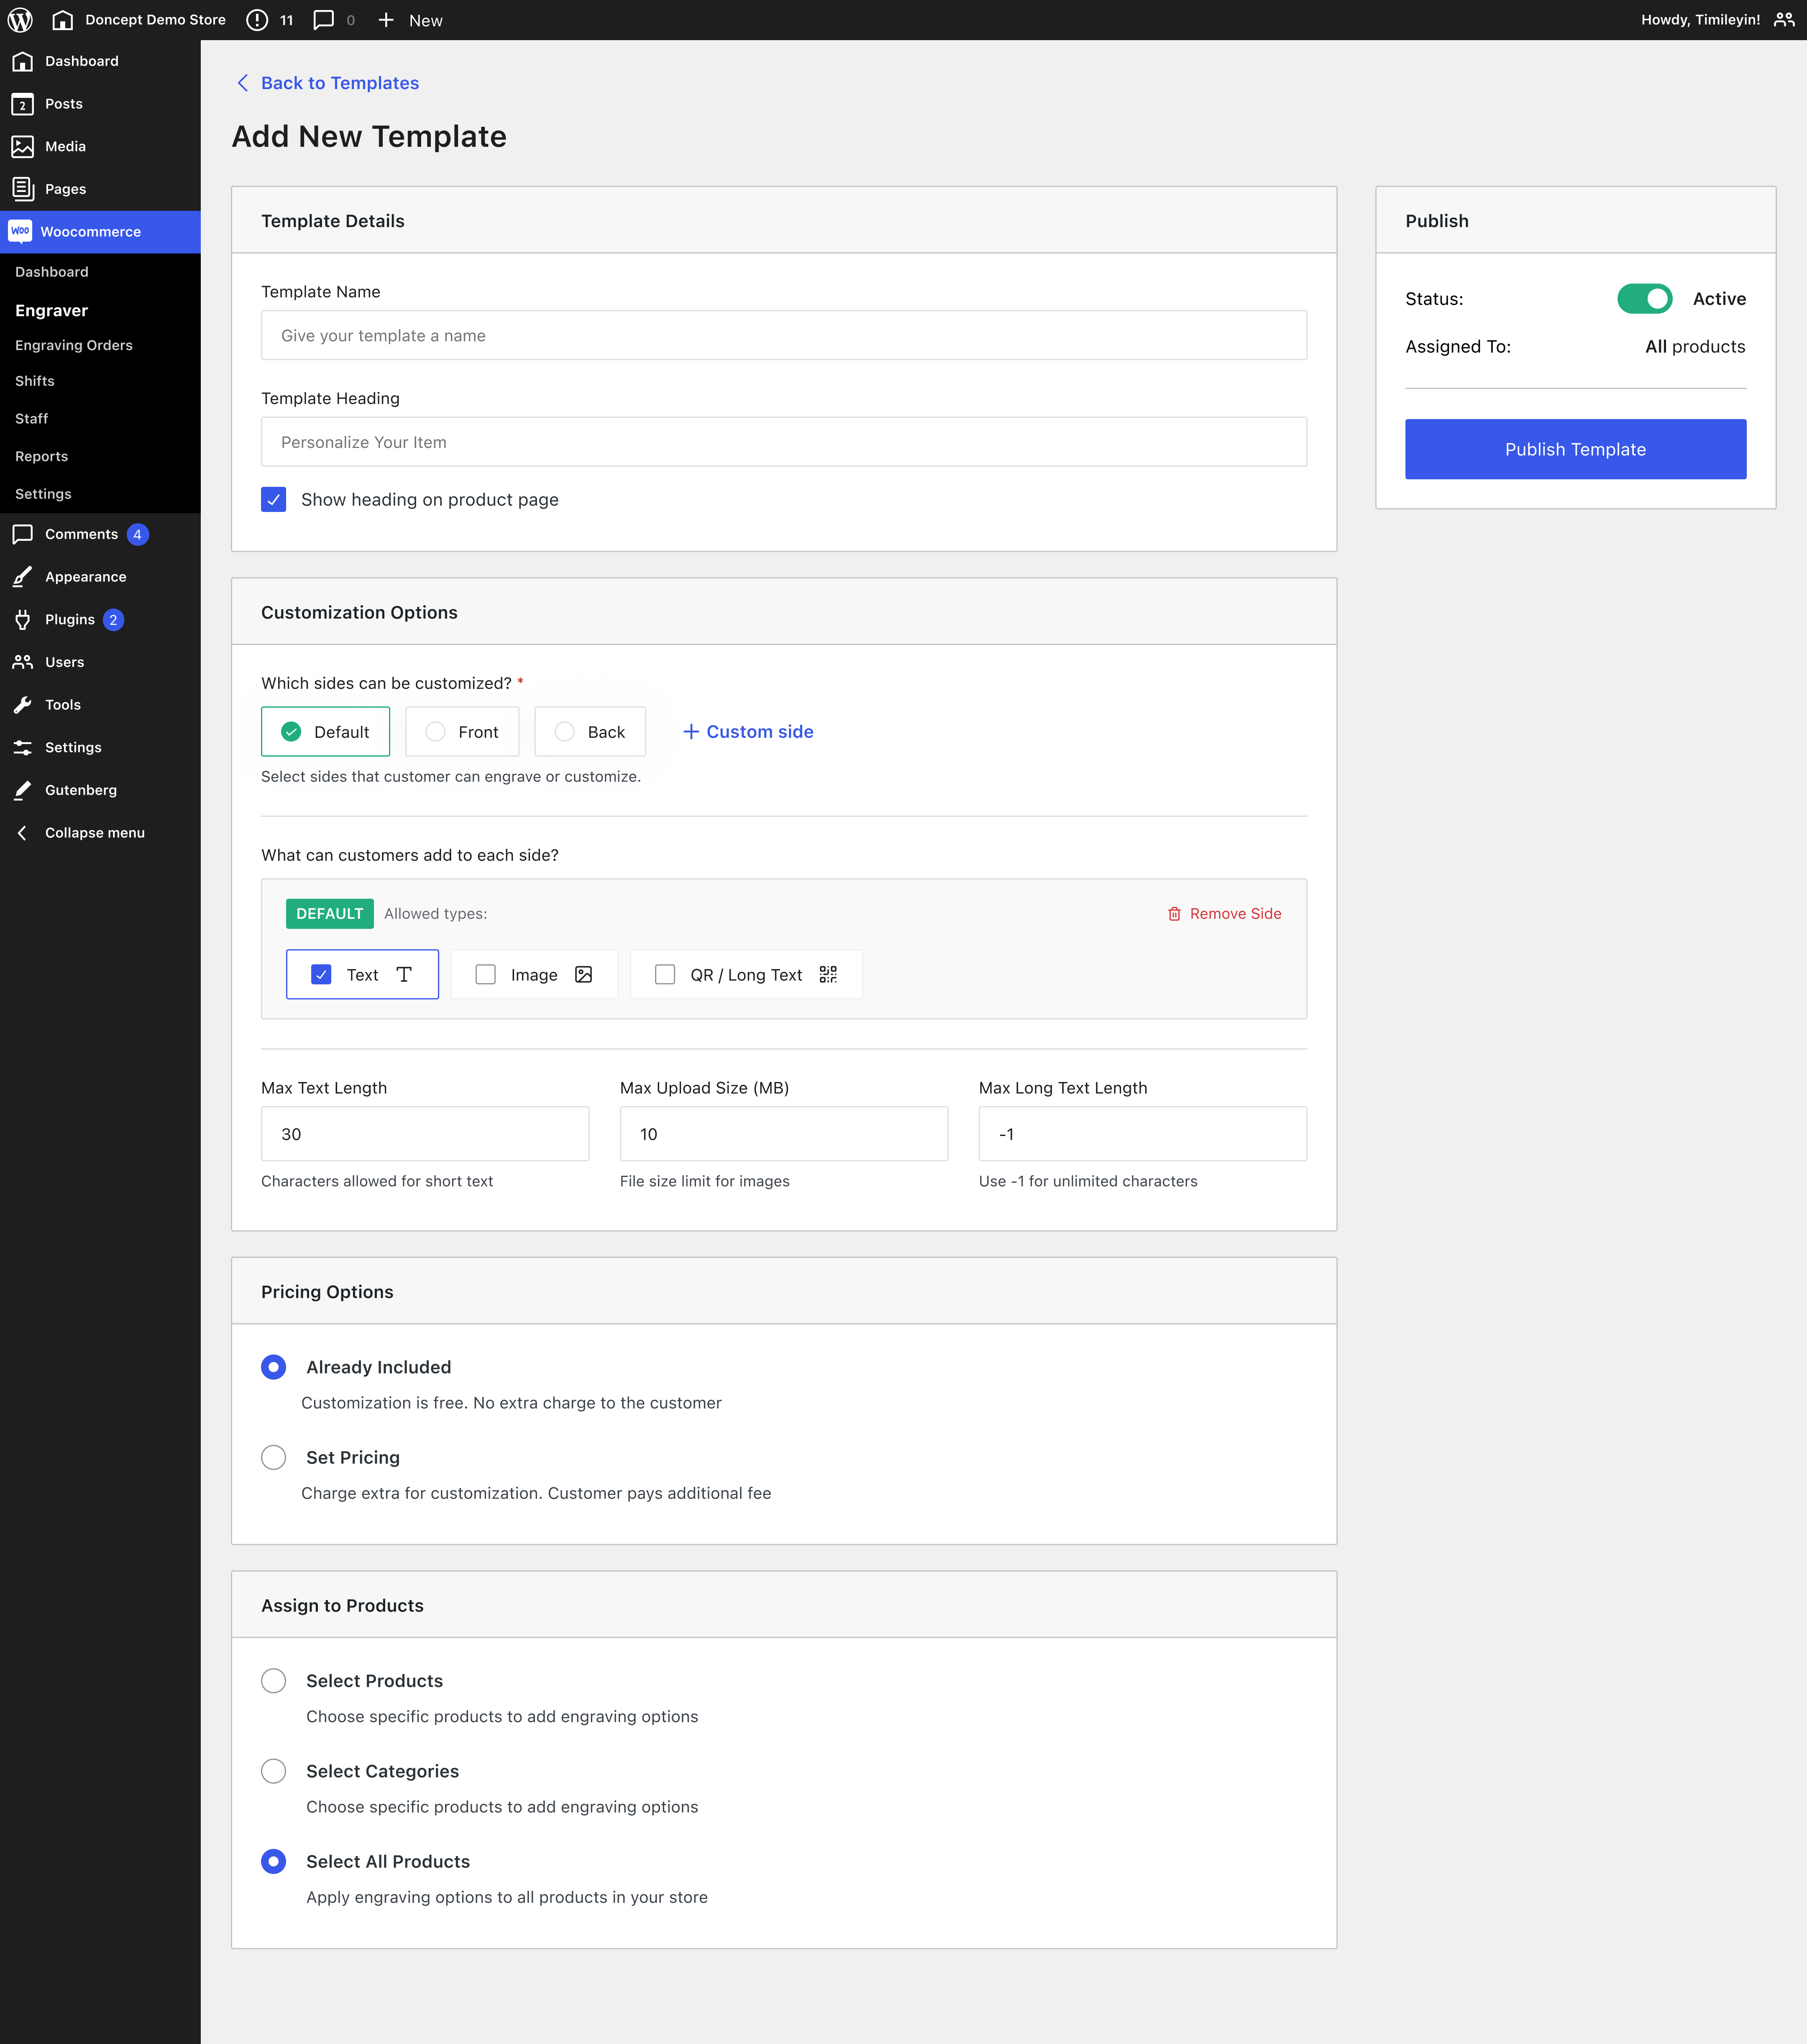Open Engraver Settings submenu item
Screen dimensions: 1807x2044
tap(43, 494)
